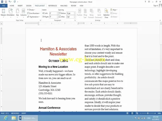The image size is (162, 121).
Task: Select the PAGE LAYOUT tab
Action: coord(40,6)
